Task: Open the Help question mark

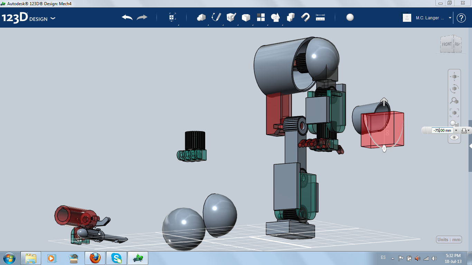Action: tap(461, 18)
